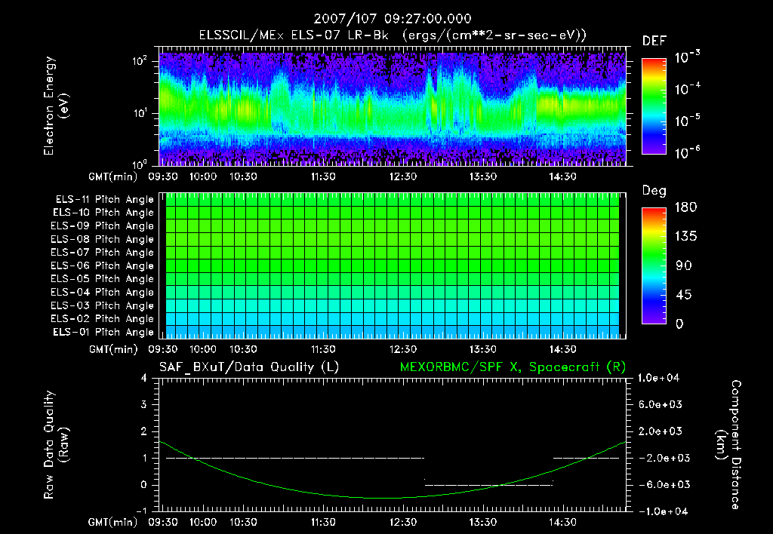The height and width of the screenshot is (534, 773).
Task: Click the plot timestamp 2007/107 09:27:00.000
Action: tap(393, 19)
